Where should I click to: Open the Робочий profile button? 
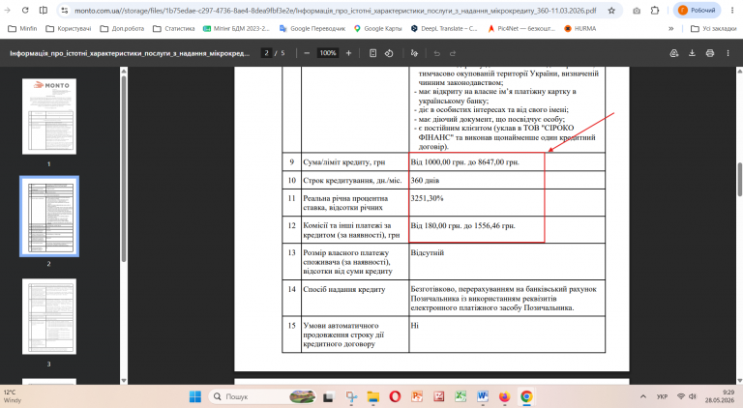697,11
